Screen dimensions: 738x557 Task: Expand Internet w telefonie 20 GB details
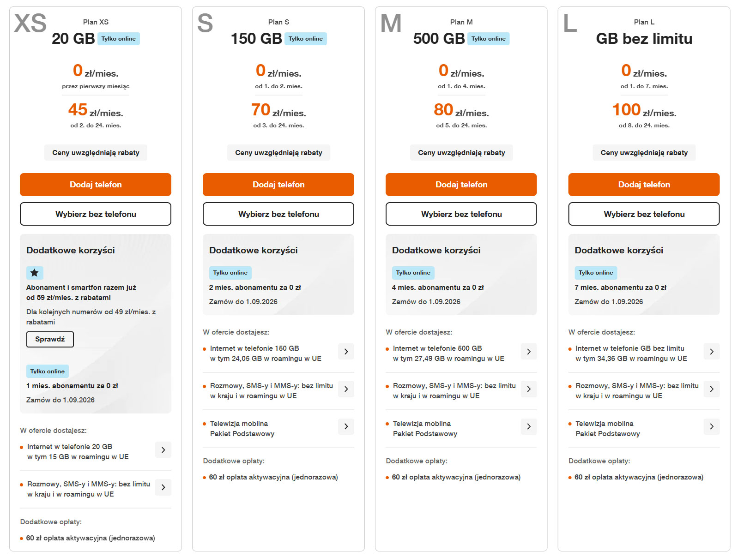(x=163, y=450)
